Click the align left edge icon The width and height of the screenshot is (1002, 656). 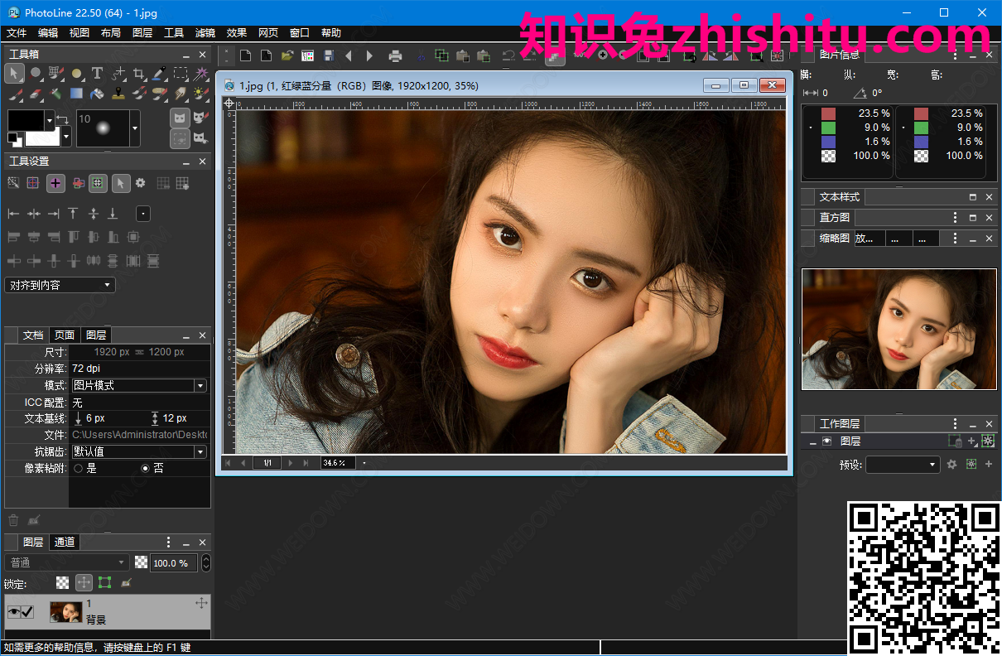coord(13,214)
